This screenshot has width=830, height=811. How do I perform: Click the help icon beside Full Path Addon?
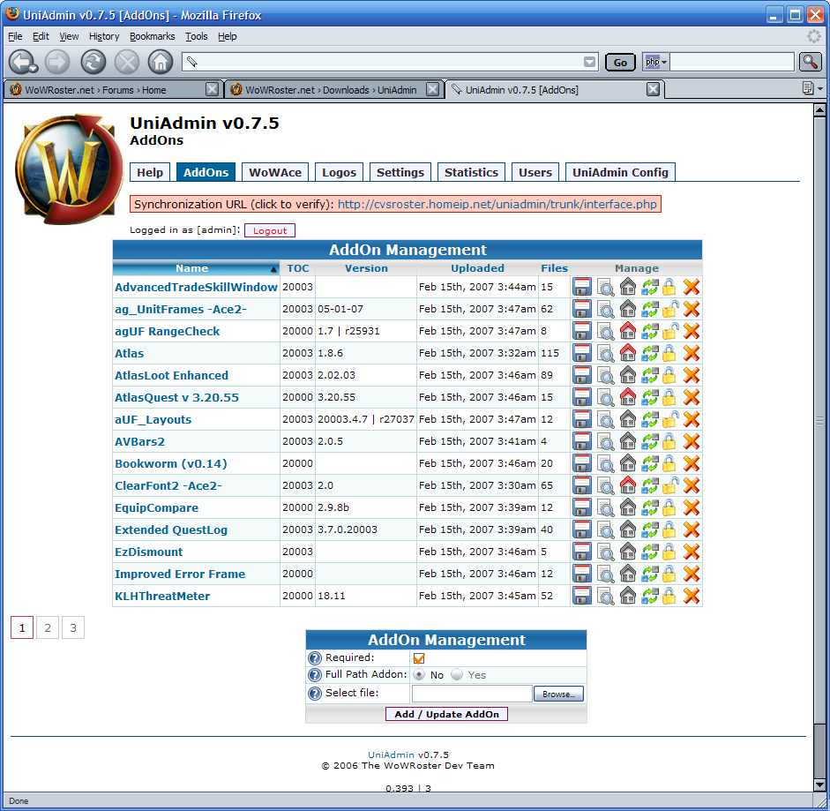tap(314, 675)
